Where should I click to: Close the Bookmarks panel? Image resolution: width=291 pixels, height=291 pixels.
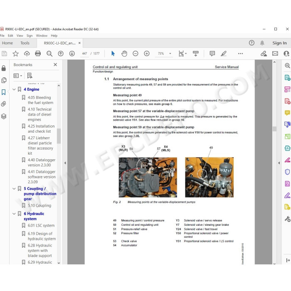[55, 64]
